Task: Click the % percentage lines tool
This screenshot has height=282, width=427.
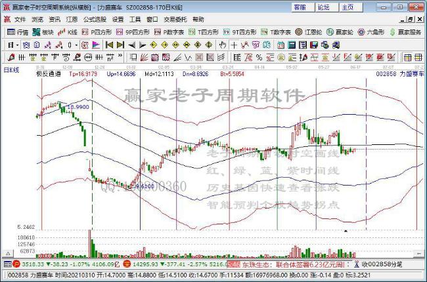Action: (x=259, y=57)
